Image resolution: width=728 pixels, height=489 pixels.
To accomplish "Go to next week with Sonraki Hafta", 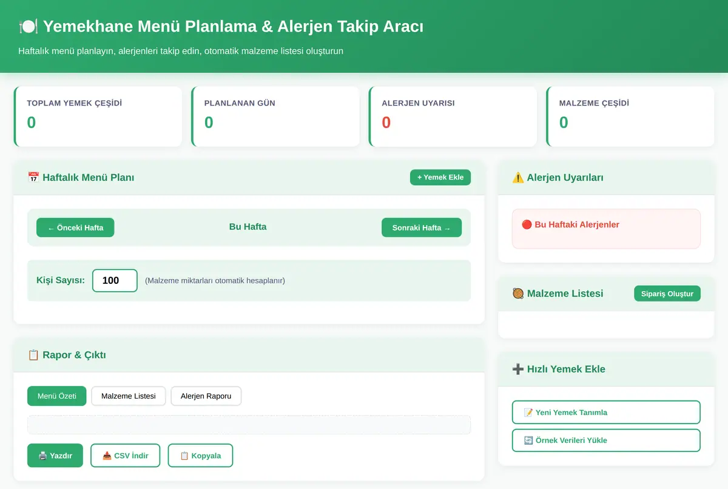I will coord(422,228).
